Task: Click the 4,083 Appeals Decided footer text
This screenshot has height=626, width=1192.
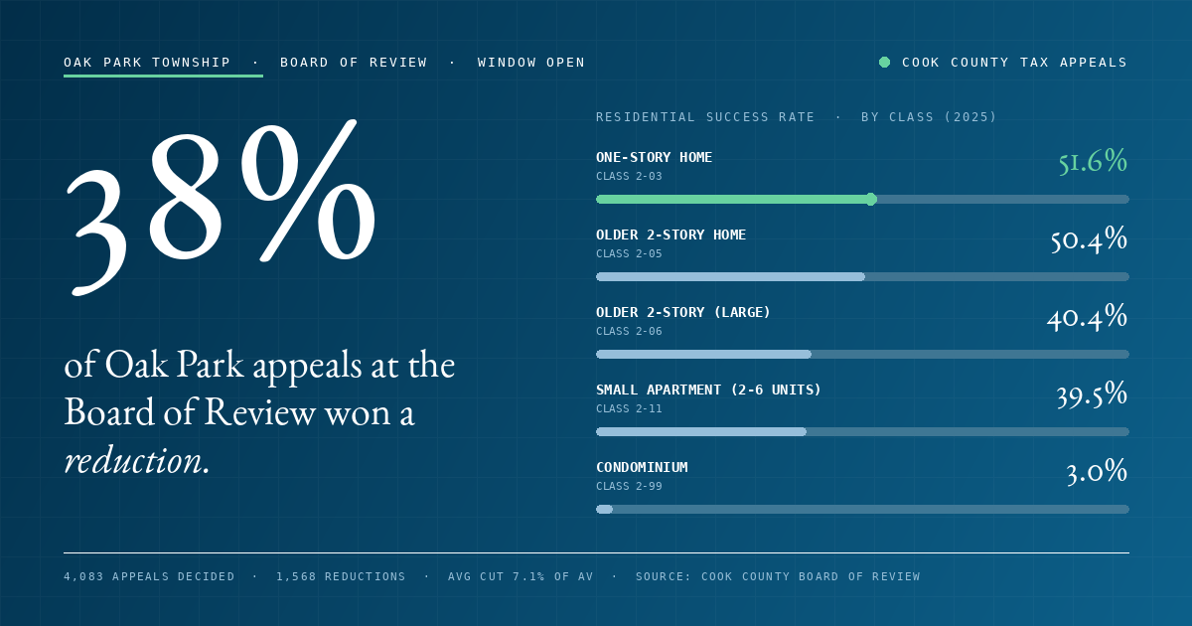Action: coord(149,576)
